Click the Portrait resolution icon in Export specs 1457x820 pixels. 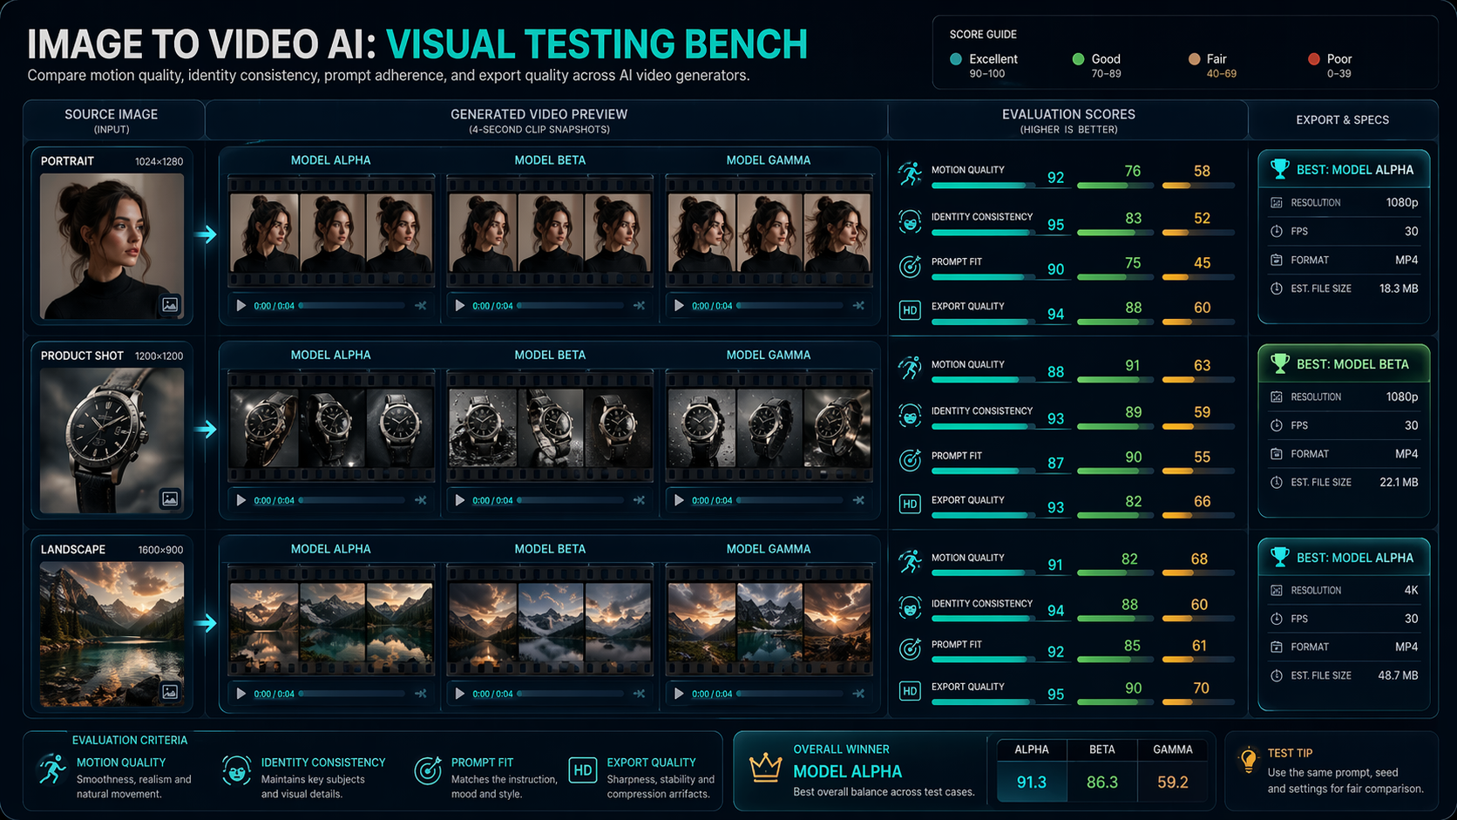(x=1277, y=202)
